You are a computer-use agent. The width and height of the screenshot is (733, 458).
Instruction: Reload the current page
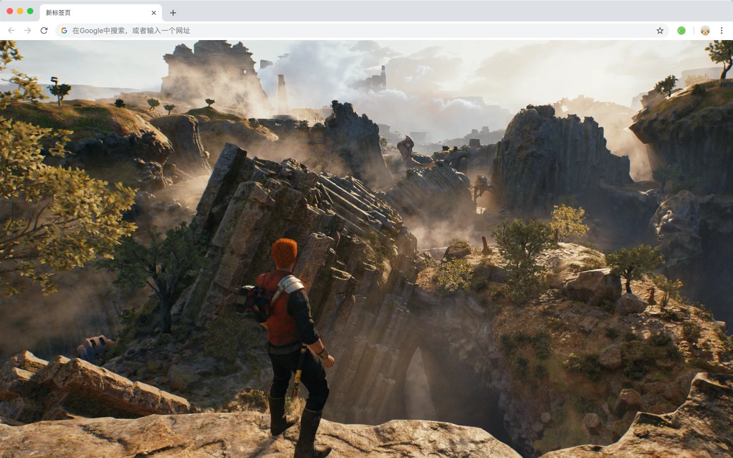[x=44, y=30]
